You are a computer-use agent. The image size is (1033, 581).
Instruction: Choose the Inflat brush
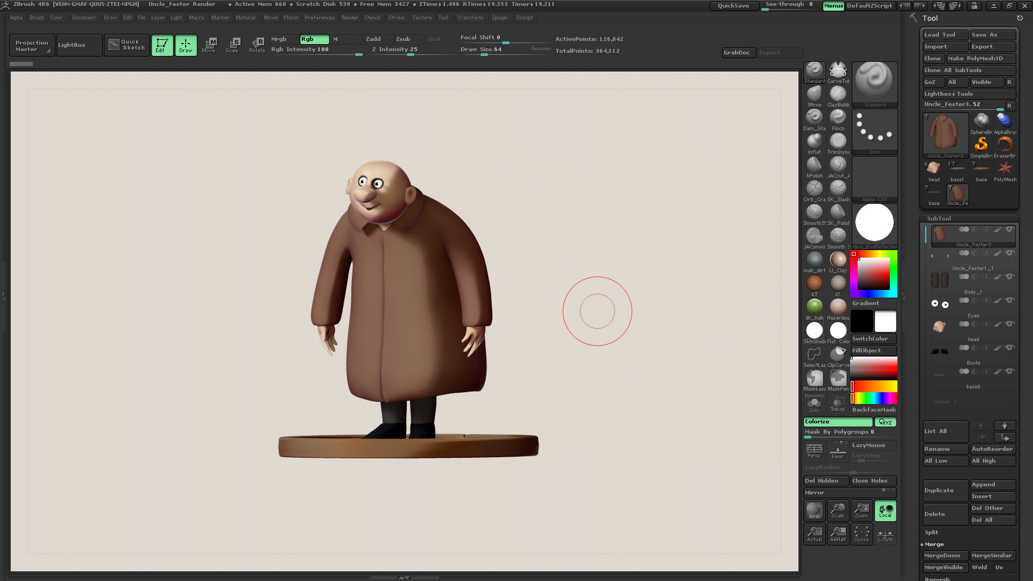tap(814, 144)
